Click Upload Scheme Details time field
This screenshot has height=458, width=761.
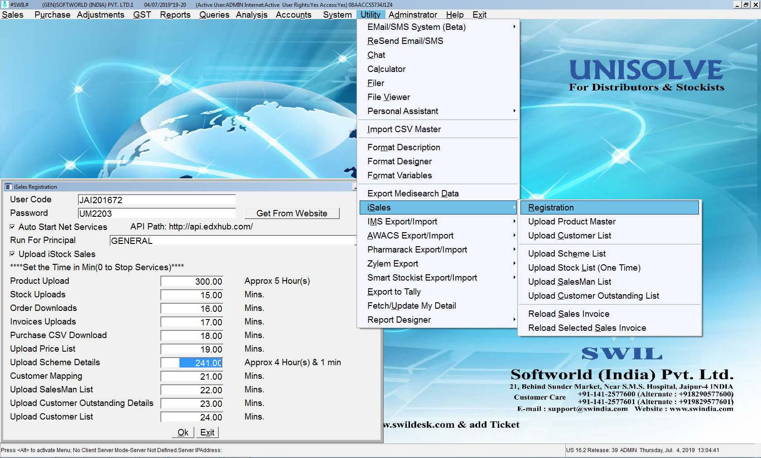[192, 363]
